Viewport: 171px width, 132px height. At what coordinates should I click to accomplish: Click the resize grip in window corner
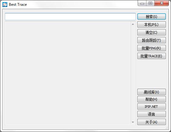tap(167, 128)
